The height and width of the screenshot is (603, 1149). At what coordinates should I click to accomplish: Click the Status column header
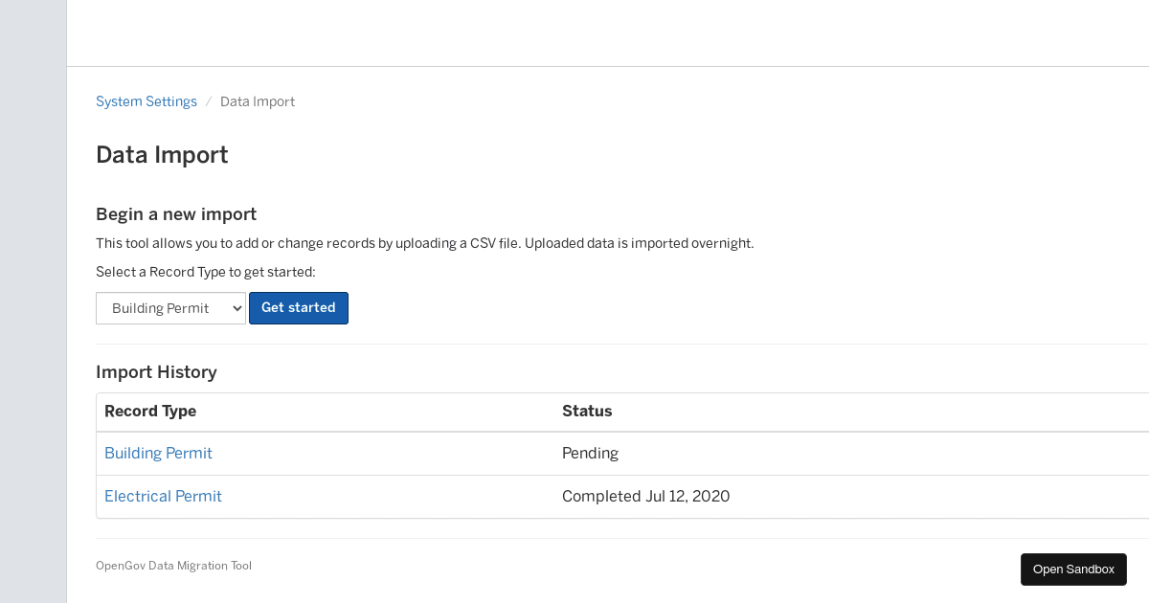click(587, 411)
